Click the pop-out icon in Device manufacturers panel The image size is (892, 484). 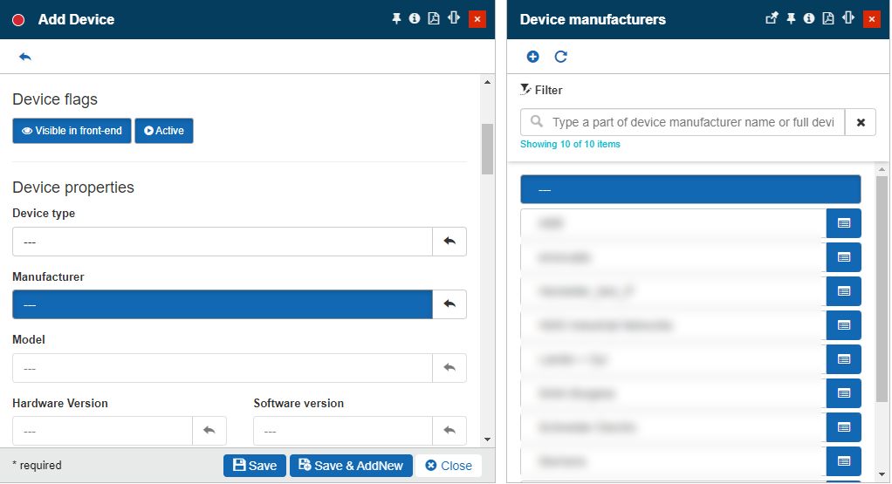[x=772, y=18]
